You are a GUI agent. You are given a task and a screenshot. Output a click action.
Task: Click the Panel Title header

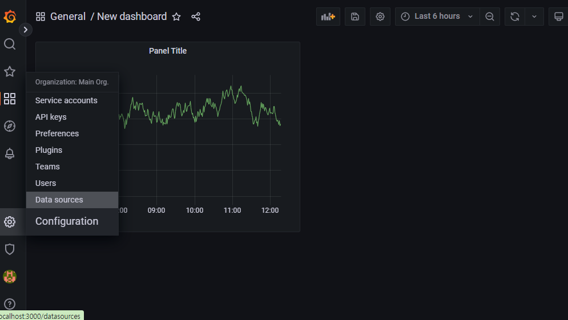tap(168, 51)
